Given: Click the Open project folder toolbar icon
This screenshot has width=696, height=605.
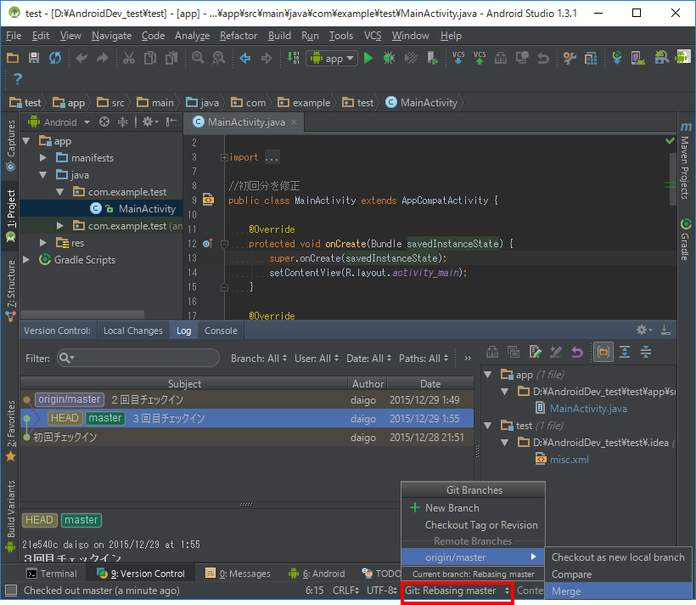Looking at the screenshot, I should pyautogui.click(x=13, y=58).
